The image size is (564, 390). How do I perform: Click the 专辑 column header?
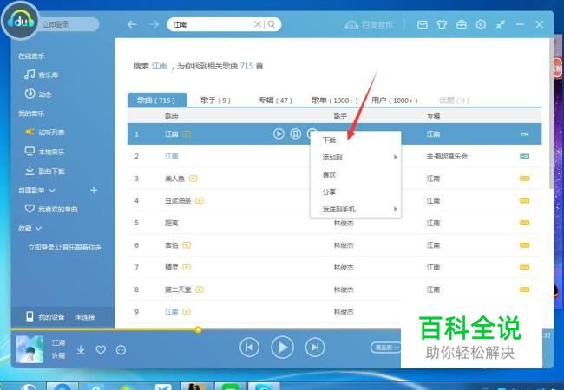tap(433, 115)
